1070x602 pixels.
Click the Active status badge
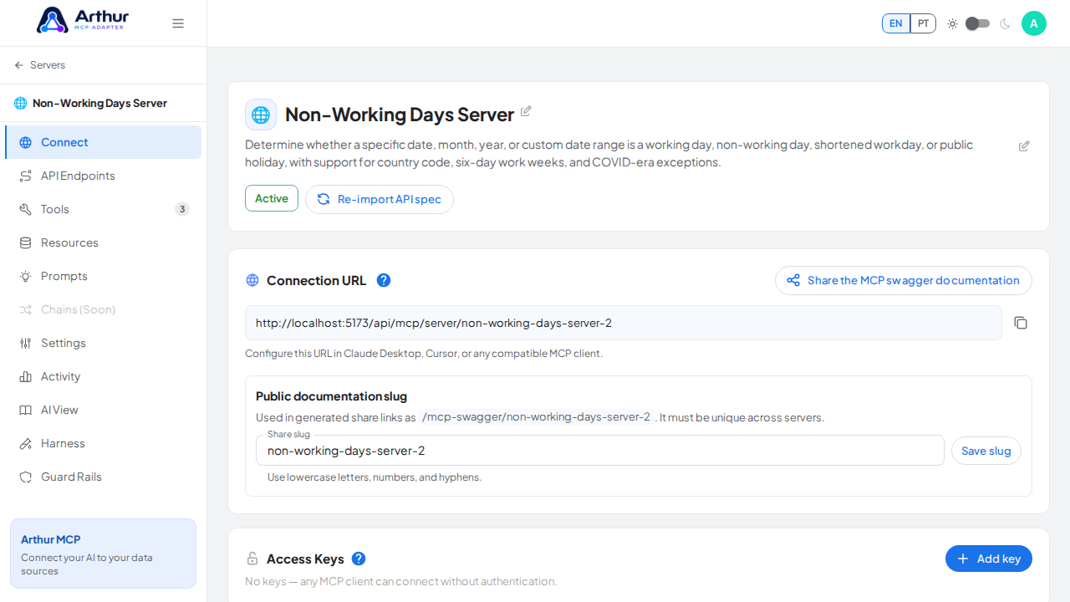pos(272,198)
